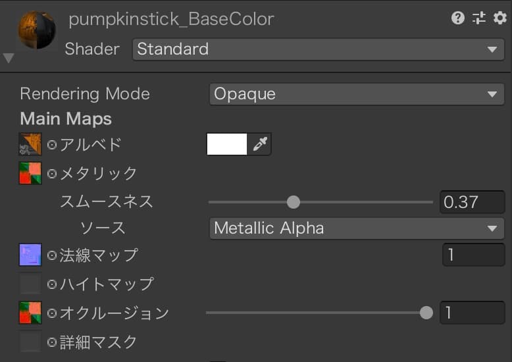The width and height of the screenshot is (512, 362).
Task: Click the metallic texture picker circle
Action: point(52,173)
